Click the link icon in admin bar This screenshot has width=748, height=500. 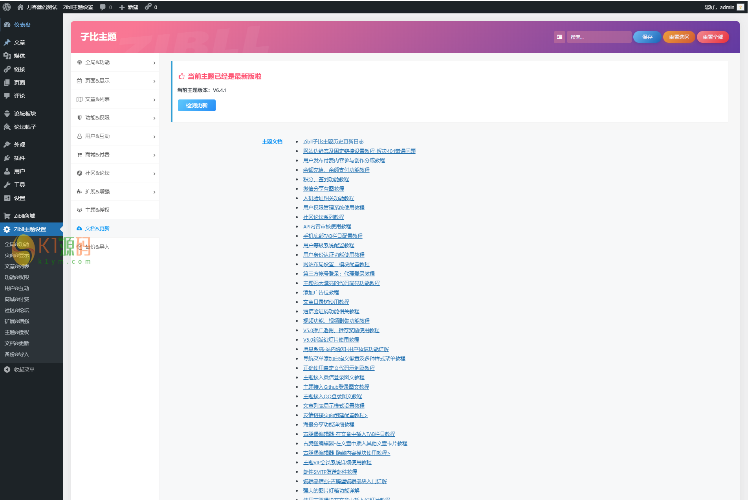148,7
